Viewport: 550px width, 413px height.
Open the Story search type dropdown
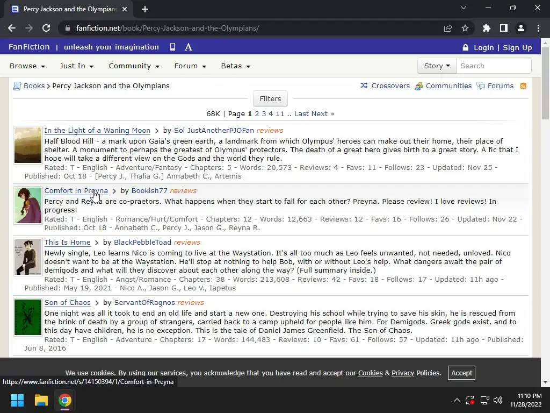click(437, 66)
